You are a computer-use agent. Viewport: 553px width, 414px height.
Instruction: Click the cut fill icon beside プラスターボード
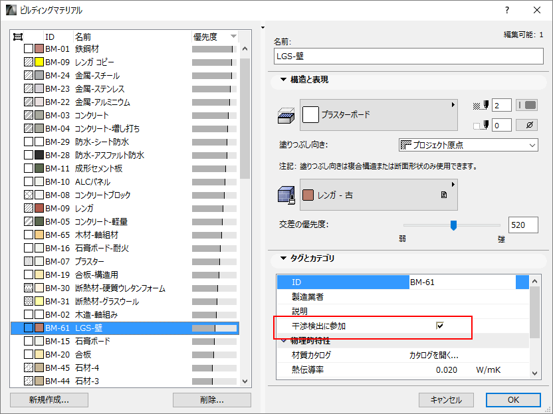(286, 116)
